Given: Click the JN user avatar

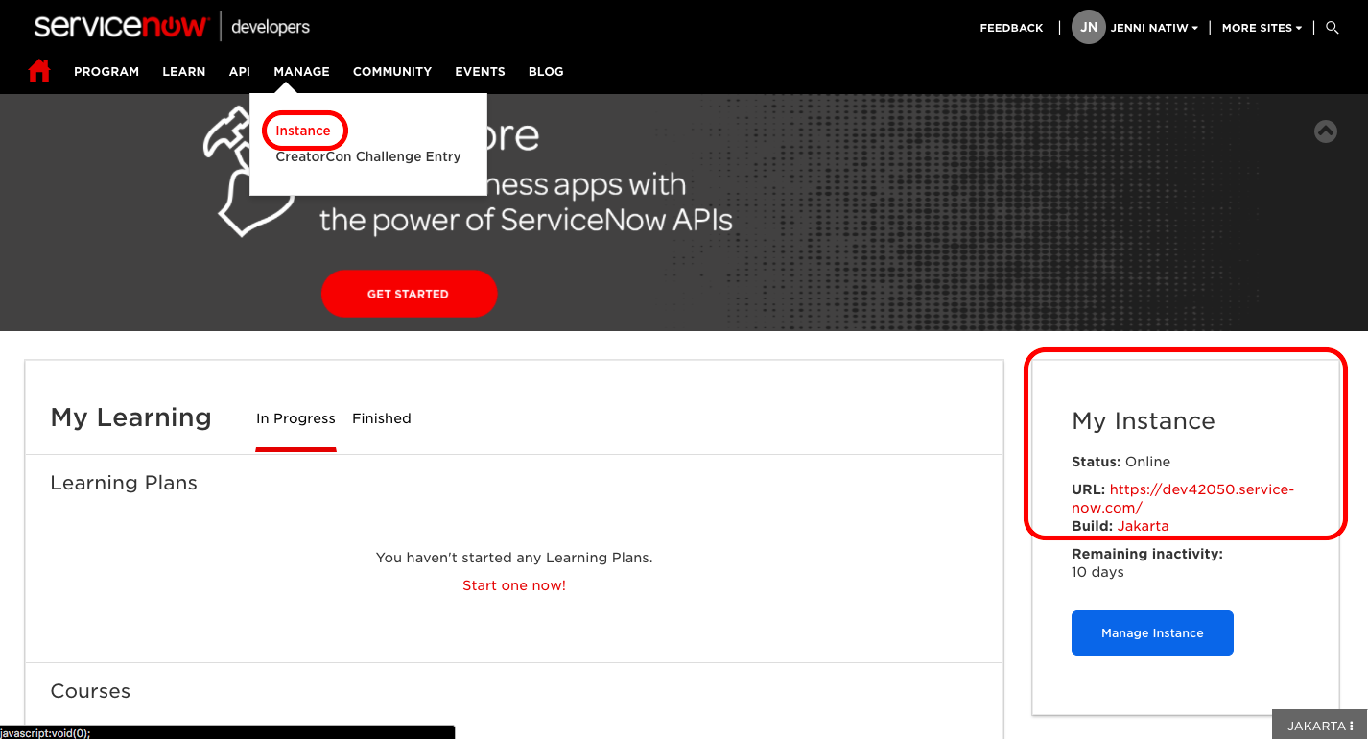Looking at the screenshot, I should (x=1089, y=27).
